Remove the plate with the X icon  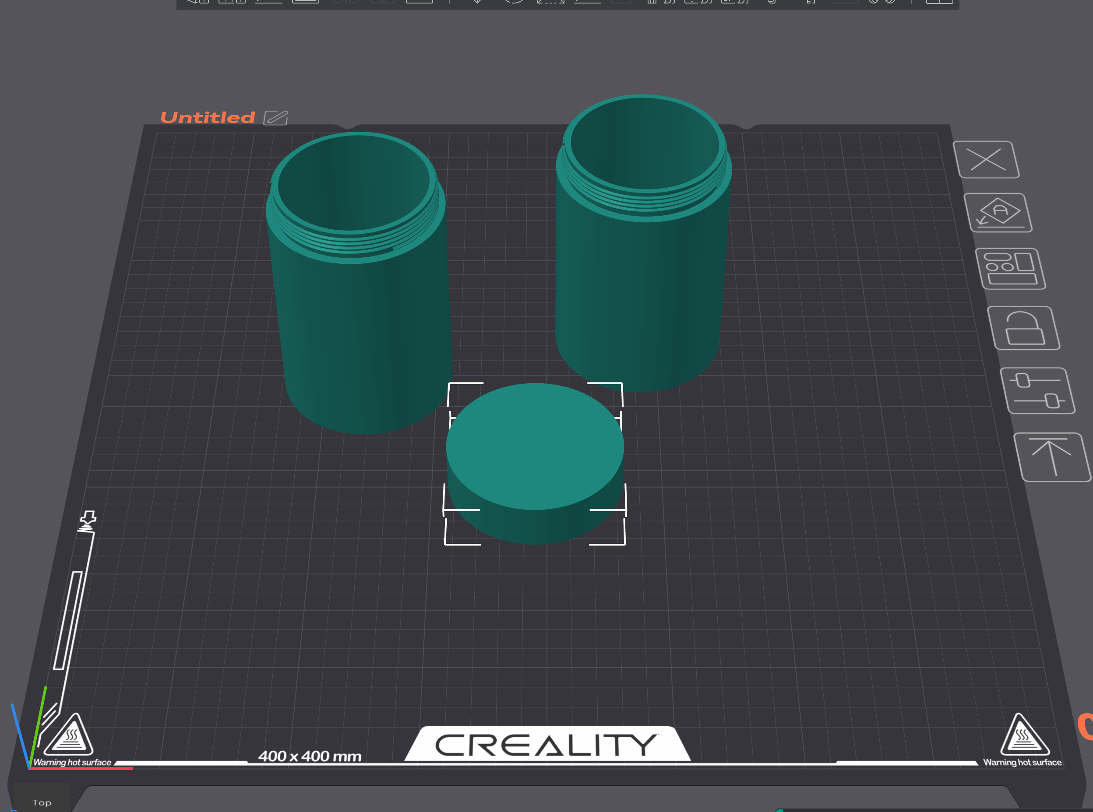point(986,160)
